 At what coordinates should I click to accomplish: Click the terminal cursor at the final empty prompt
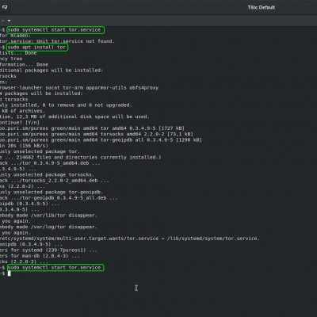click(10, 273)
